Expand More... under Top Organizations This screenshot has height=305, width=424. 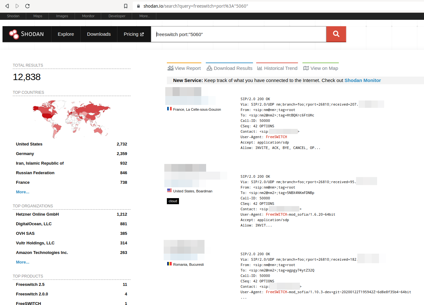click(x=23, y=262)
